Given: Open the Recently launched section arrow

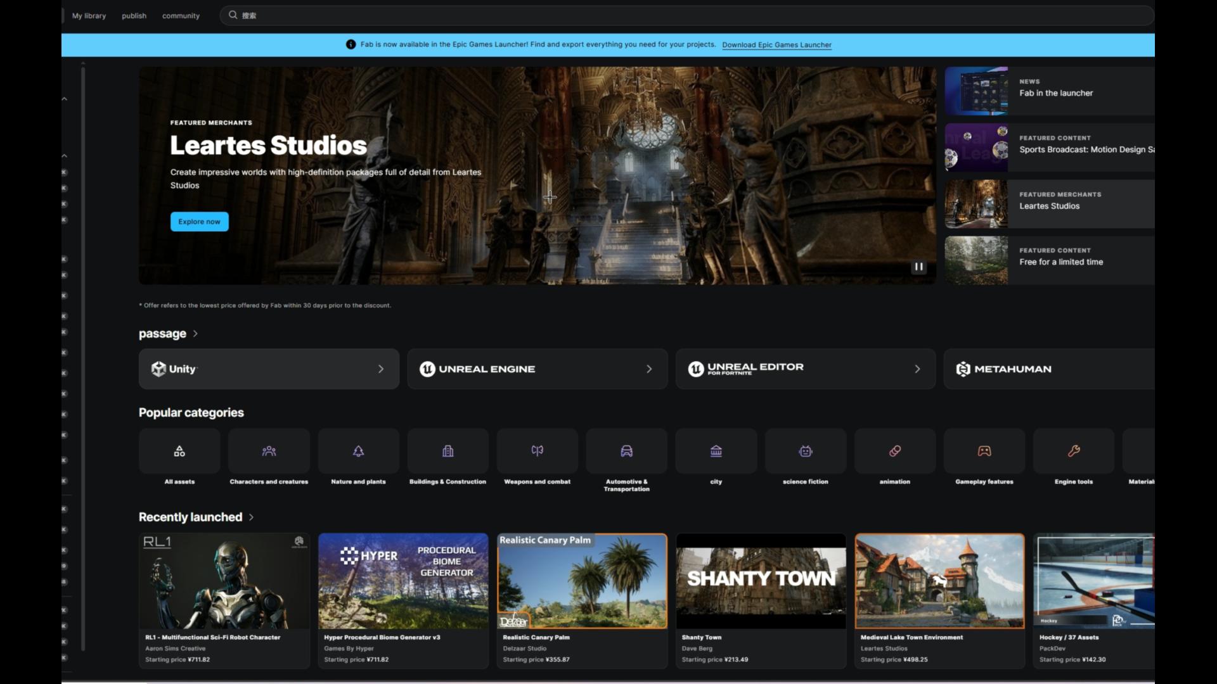Looking at the screenshot, I should 252,517.
